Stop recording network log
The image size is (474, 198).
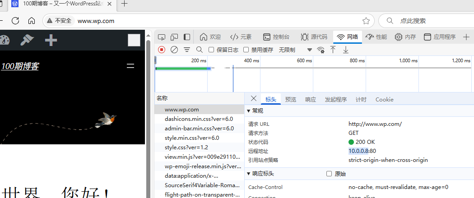pyautogui.click(x=162, y=50)
